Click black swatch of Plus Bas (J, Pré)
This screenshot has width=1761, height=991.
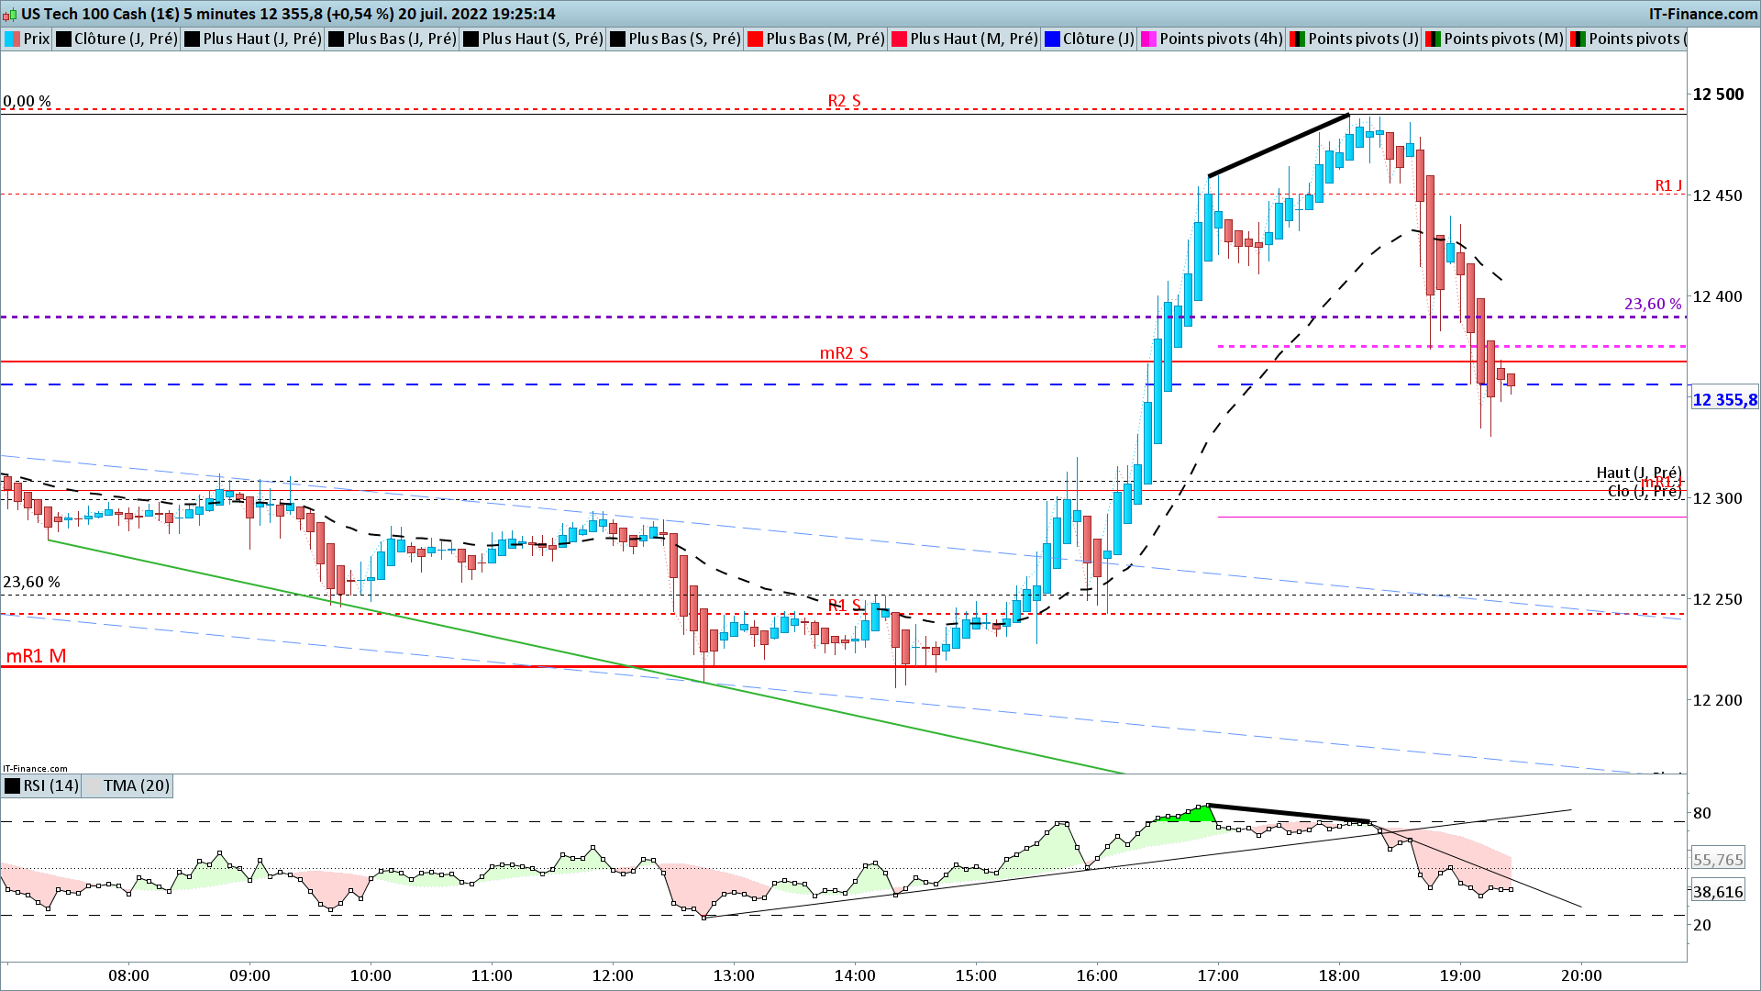pos(336,39)
